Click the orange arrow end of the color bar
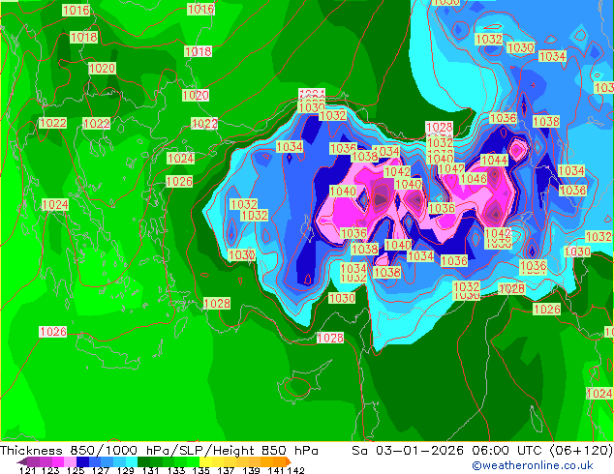Viewport: 614px width, 474px height. coord(289,461)
